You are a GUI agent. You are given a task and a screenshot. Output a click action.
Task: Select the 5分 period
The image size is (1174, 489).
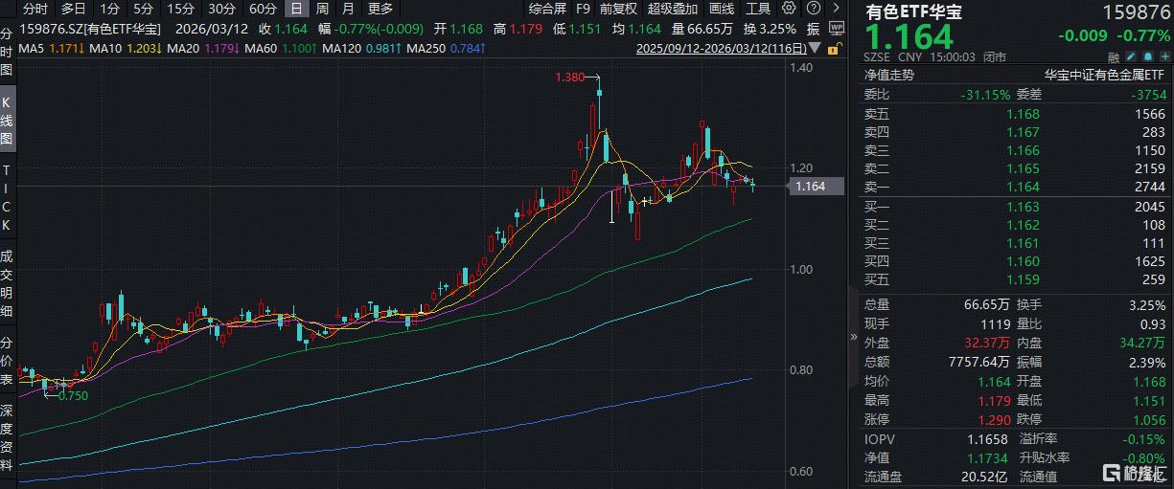coord(143,9)
